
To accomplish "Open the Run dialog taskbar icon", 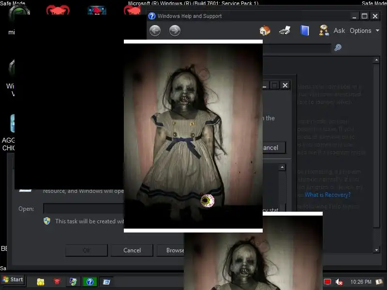I will (x=106, y=282).
